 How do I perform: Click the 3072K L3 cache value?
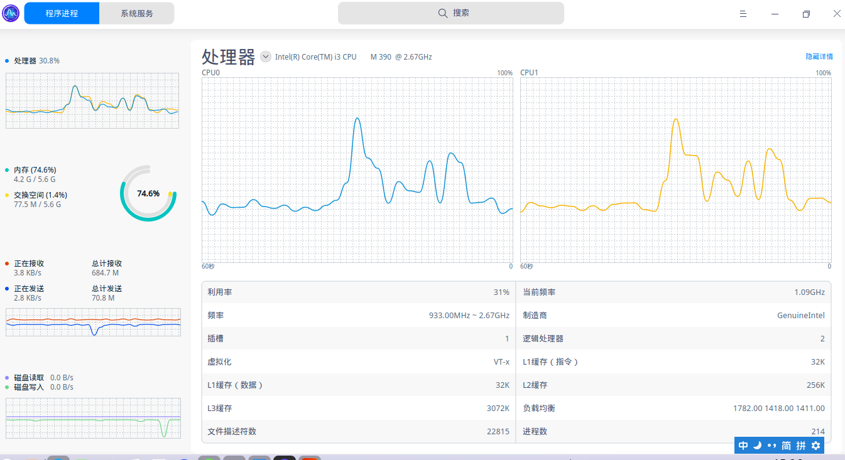pos(498,409)
